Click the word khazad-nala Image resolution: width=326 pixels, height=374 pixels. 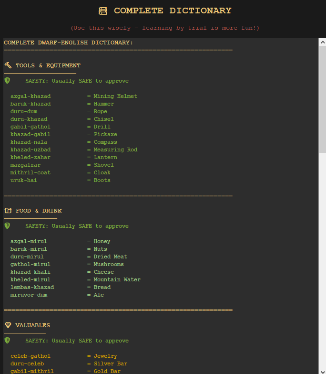(x=29, y=142)
